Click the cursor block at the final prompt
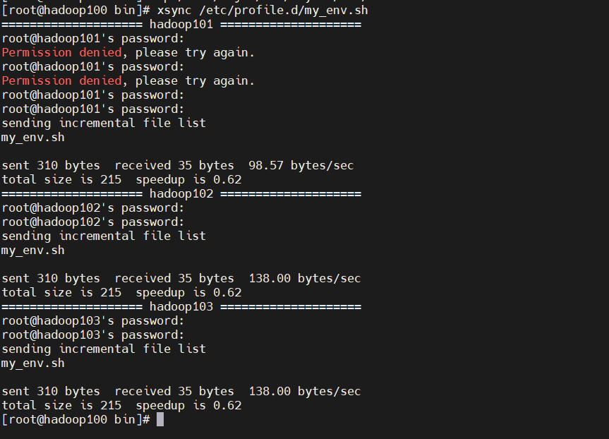This screenshot has height=439, width=609. click(160, 419)
